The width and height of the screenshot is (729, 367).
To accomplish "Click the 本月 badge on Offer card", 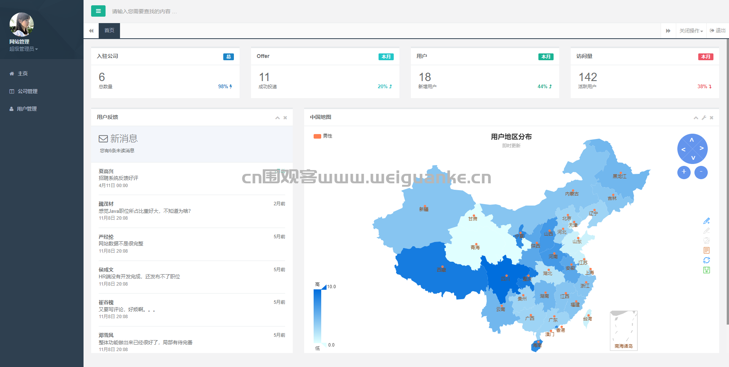I will pyautogui.click(x=386, y=57).
